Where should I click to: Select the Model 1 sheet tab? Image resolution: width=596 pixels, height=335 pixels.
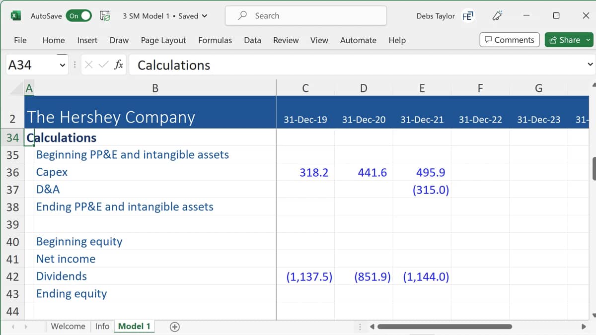(134, 326)
